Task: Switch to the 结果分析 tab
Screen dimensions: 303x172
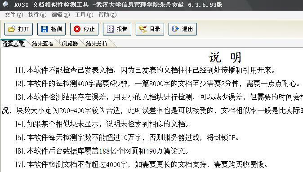Action: (x=97, y=43)
